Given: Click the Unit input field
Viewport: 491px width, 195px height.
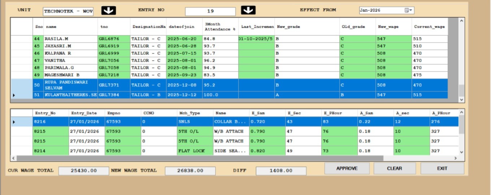Looking at the screenshot, I should click(68, 12).
